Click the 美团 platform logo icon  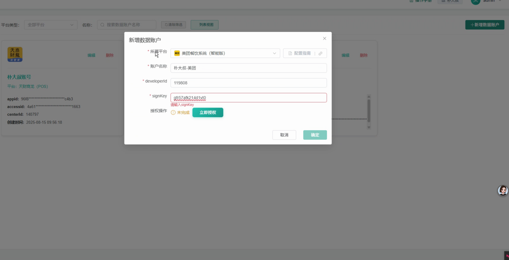click(x=177, y=53)
